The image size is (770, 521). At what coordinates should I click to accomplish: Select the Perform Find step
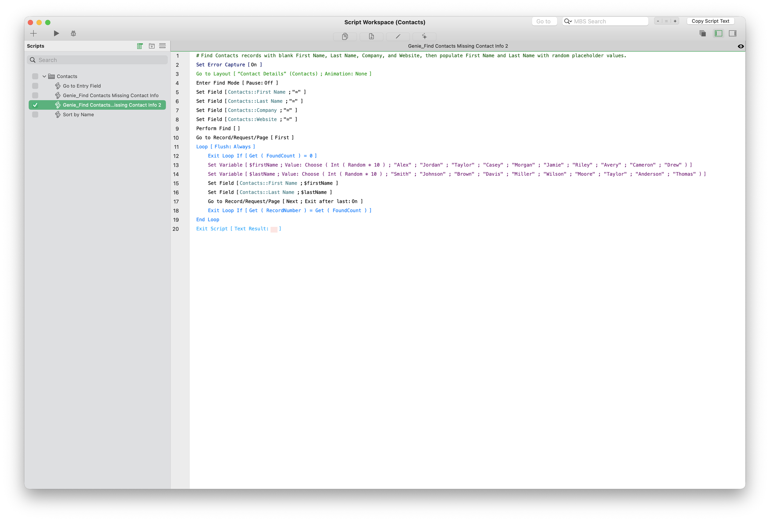point(218,128)
